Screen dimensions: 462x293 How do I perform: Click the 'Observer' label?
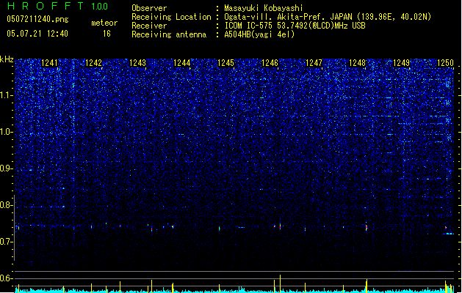click(x=149, y=8)
